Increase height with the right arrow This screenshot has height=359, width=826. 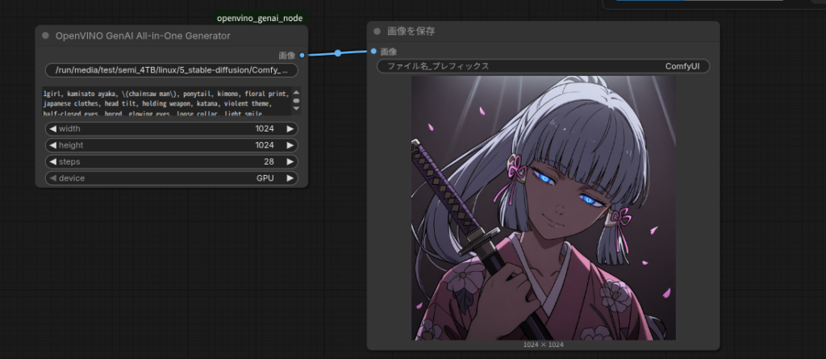[290, 145]
